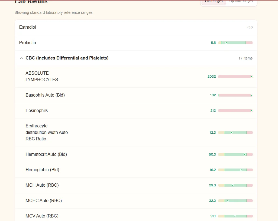278x221 pixels.
Task: Open the Estradiol result row
Action: tap(136, 27)
